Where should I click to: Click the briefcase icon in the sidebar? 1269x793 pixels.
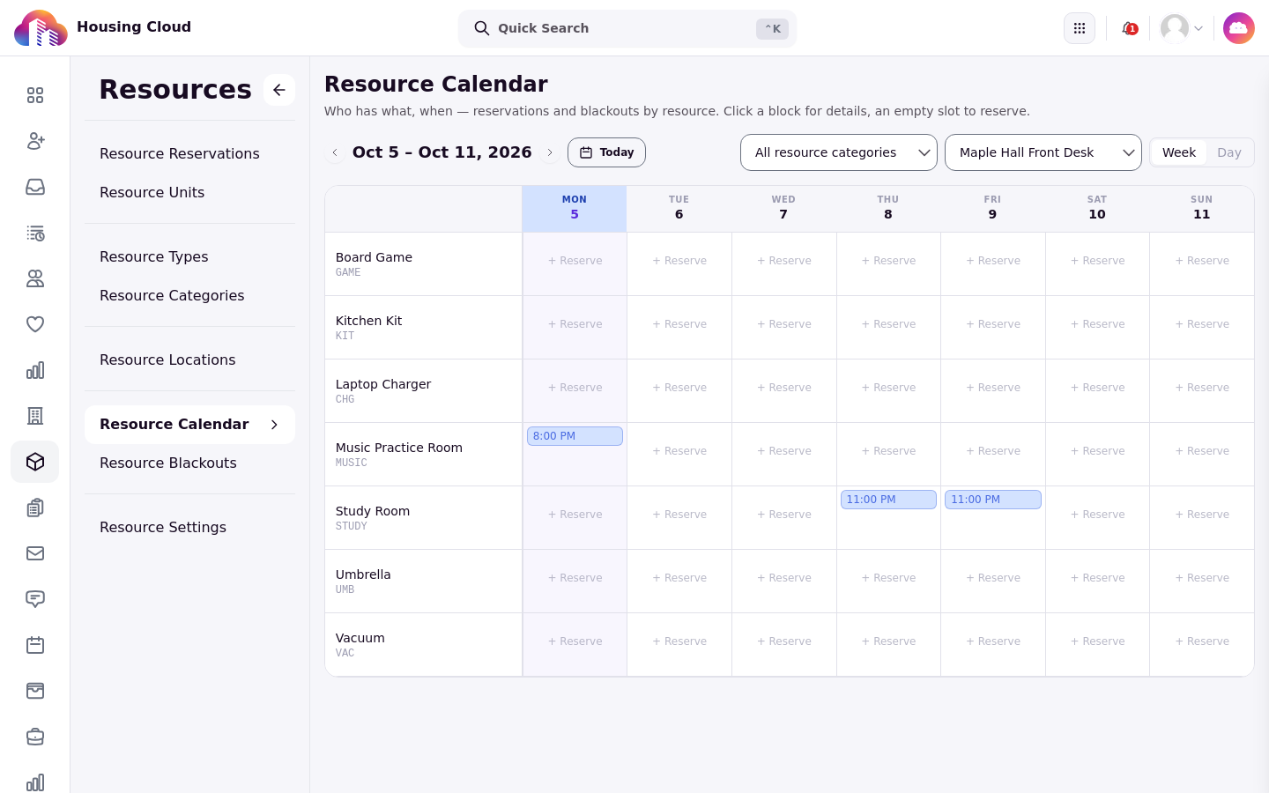(35, 737)
